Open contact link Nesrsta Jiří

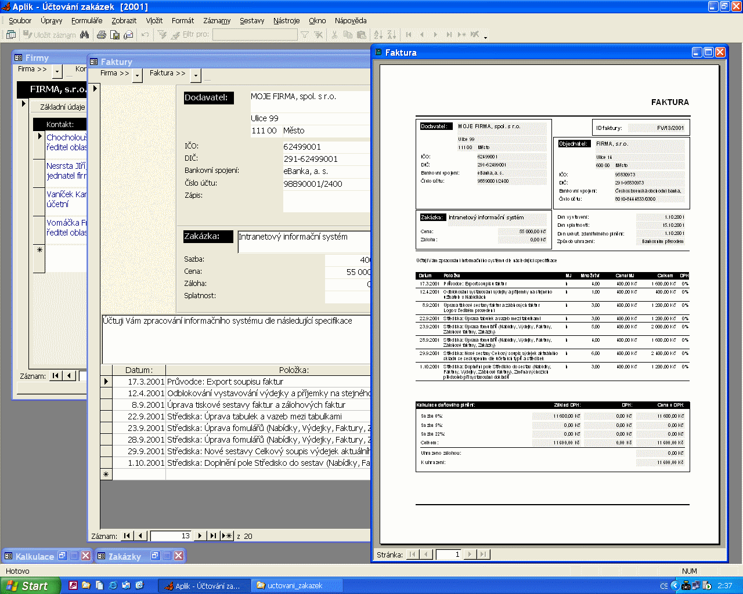coord(66,166)
